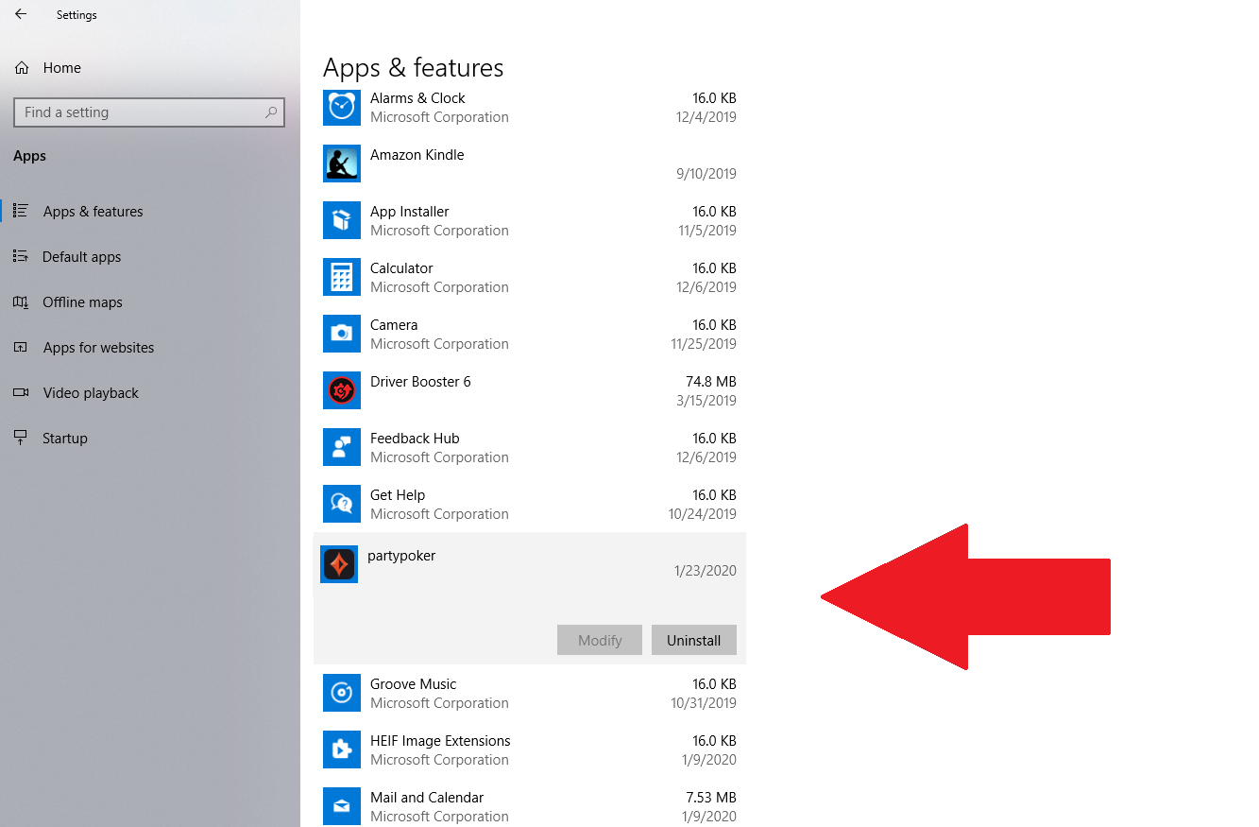This screenshot has width=1259, height=827.
Task: Uninstall the partypoker app
Action: tap(693, 640)
